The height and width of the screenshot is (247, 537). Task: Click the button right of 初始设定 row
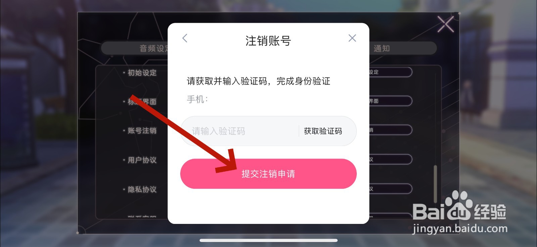click(x=391, y=72)
